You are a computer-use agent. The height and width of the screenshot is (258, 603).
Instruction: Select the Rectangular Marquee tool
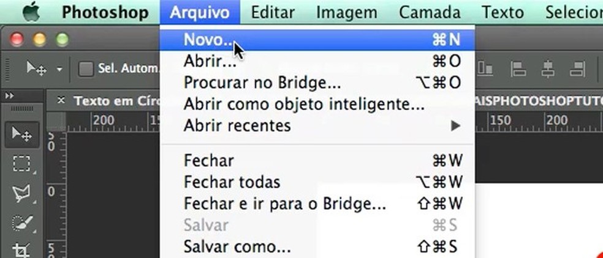22,164
